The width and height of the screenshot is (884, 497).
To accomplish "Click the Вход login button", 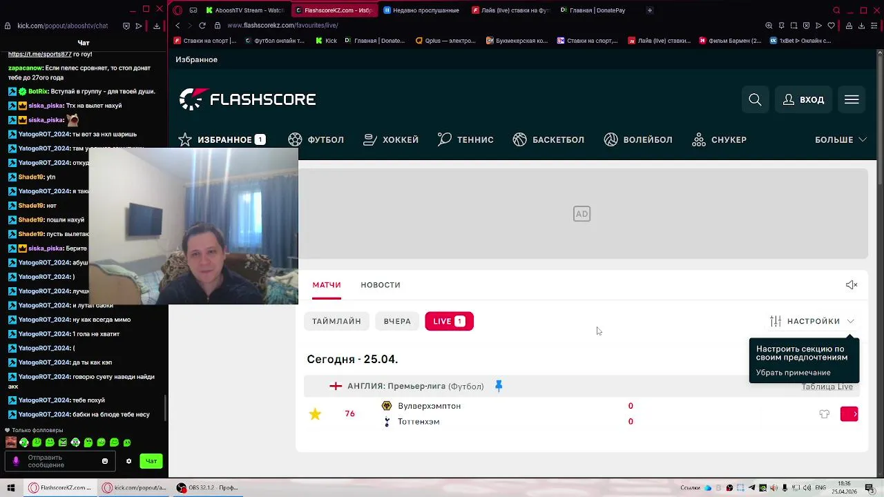I will click(x=803, y=99).
